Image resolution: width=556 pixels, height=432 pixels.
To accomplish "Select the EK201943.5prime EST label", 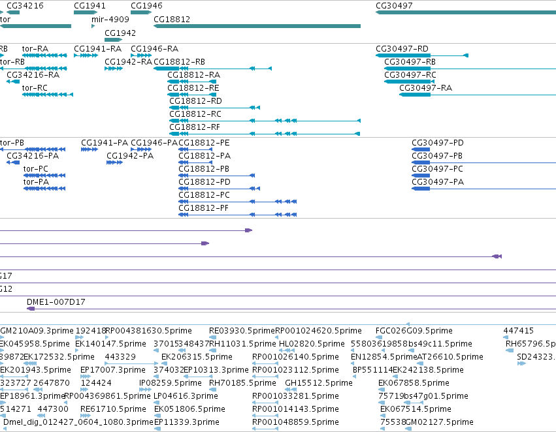I will 35,370.
